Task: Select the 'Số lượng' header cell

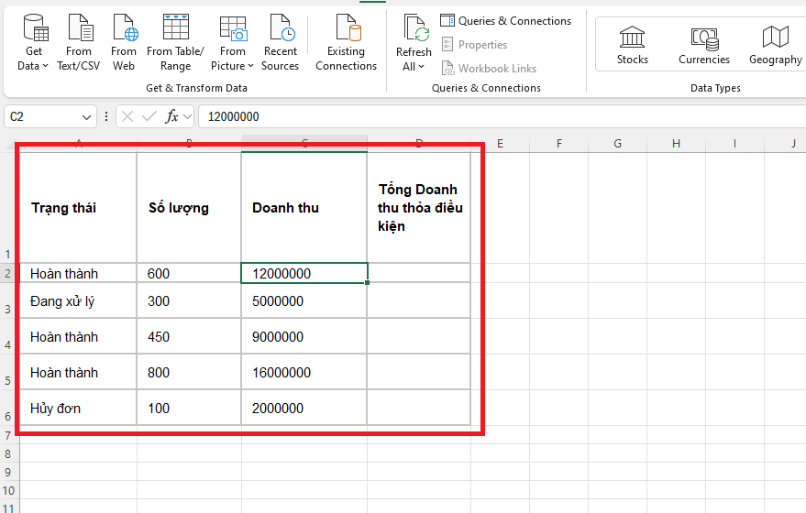Action: click(x=189, y=208)
